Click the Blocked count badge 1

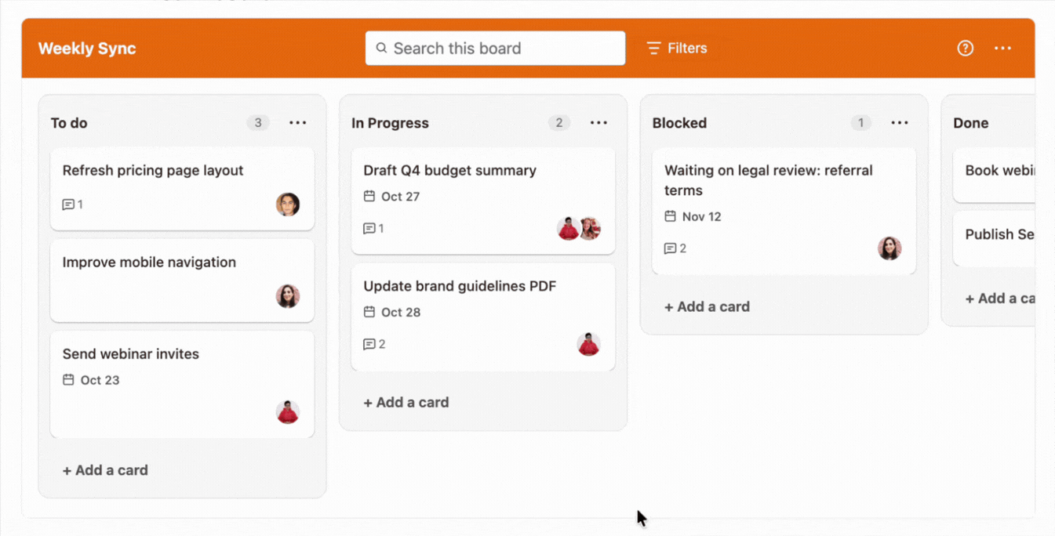coord(860,123)
